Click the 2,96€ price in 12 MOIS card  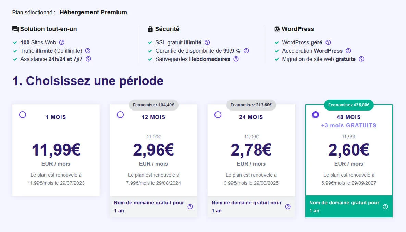(x=153, y=150)
